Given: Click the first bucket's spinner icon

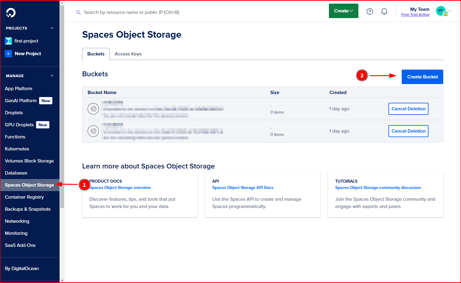Looking at the screenshot, I should tap(93, 109).
